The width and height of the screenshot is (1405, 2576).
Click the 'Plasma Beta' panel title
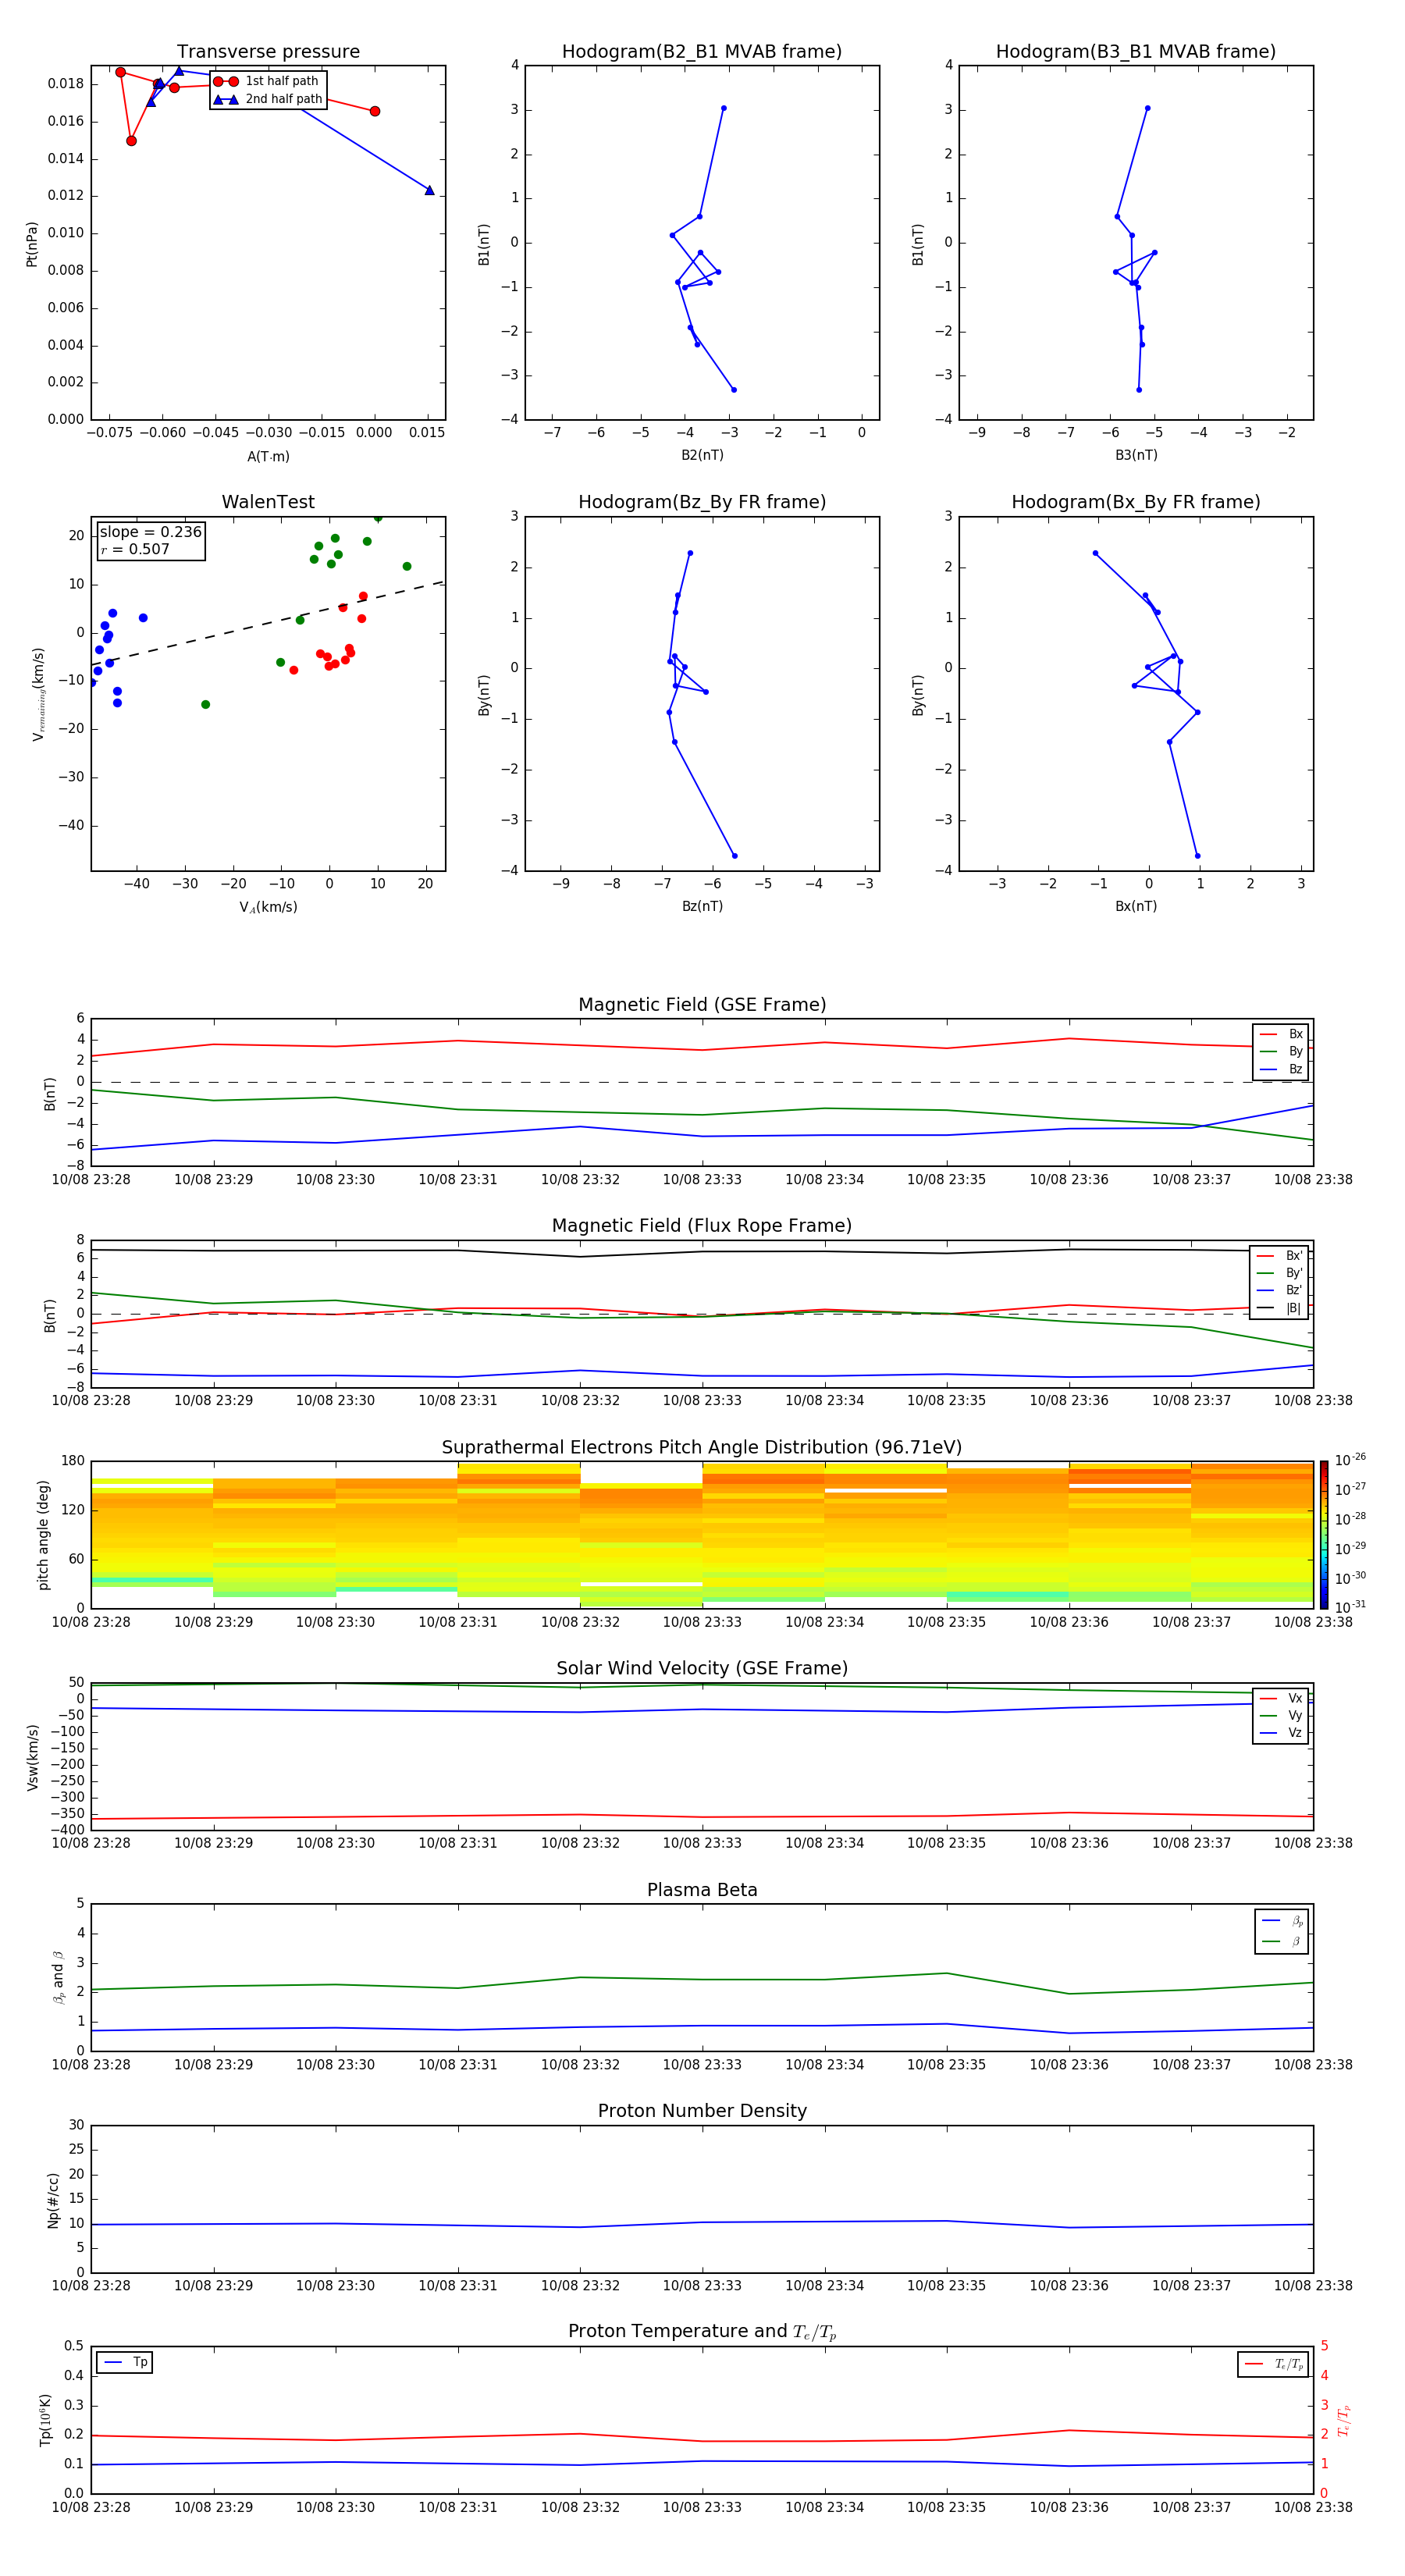702,1890
